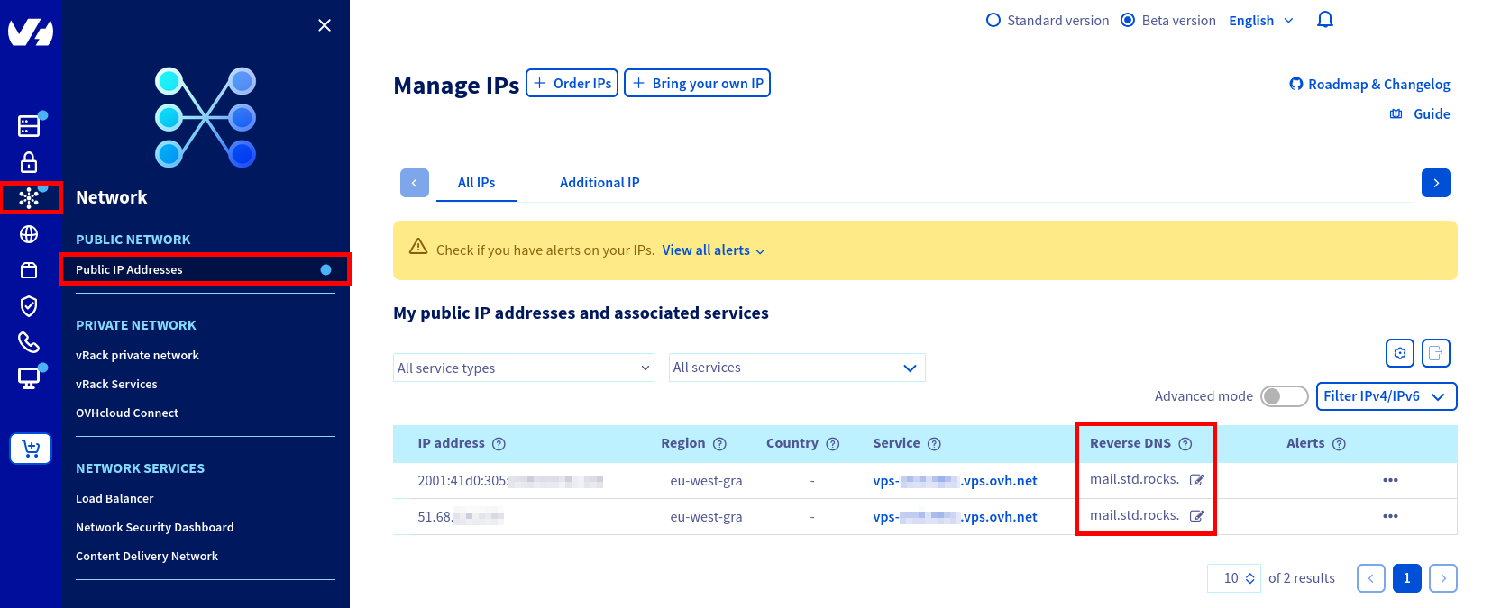Image resolution: width=1501 pixels, height=608 pixels.
Task: Open Roadmap & Changelog link
Action: point(1369,84)
